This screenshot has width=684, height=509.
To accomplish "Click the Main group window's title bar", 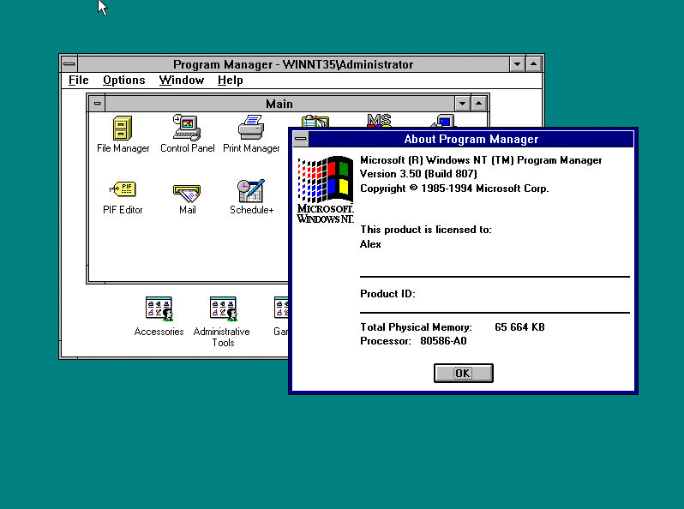I will (279, 104).
